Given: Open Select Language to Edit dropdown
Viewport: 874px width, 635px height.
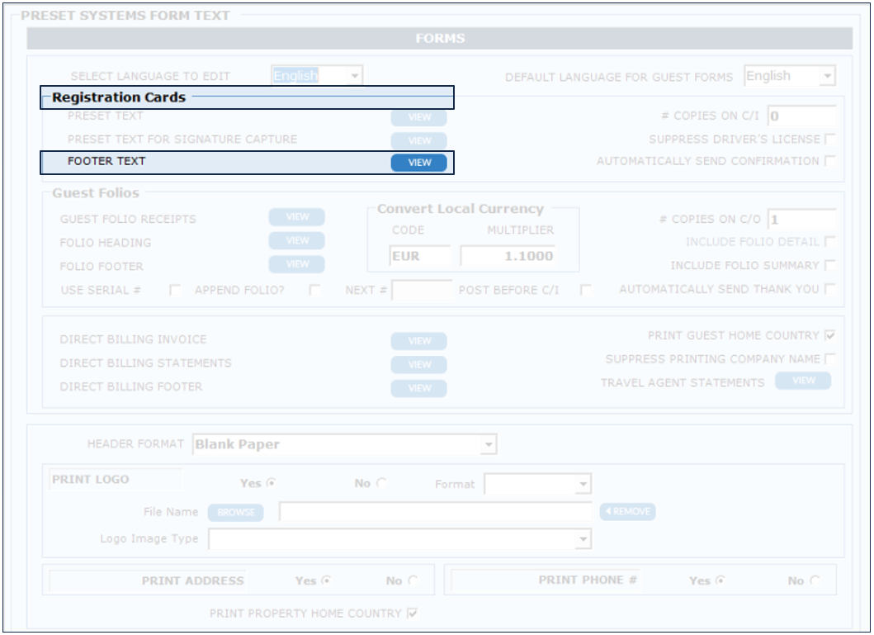Looking at the screenshot, I should point(317,76).
